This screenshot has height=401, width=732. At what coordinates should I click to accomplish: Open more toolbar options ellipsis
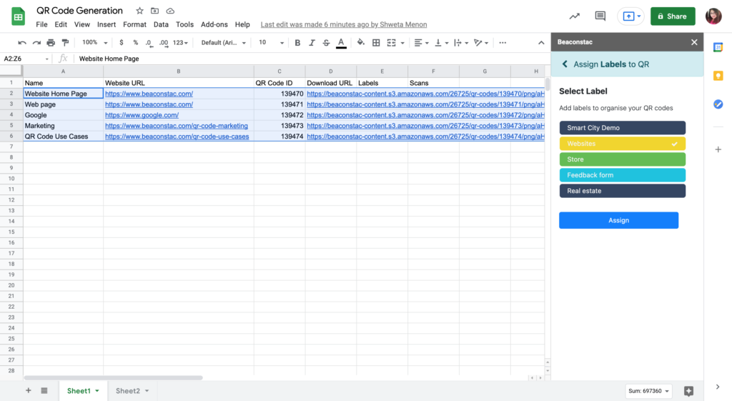point(503,42)
